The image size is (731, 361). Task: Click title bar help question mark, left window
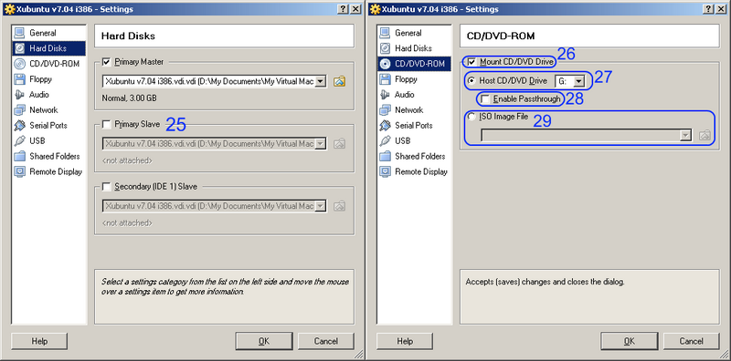coord(344,9)
